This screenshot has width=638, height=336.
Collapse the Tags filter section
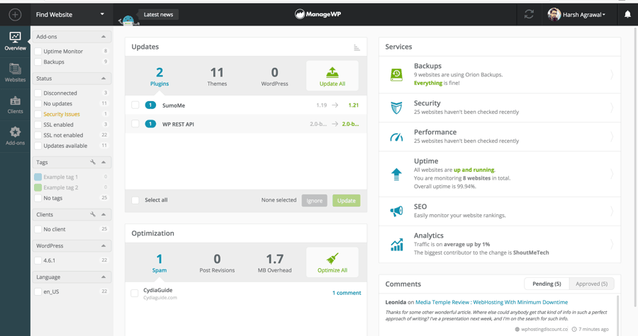click(103, 162)
